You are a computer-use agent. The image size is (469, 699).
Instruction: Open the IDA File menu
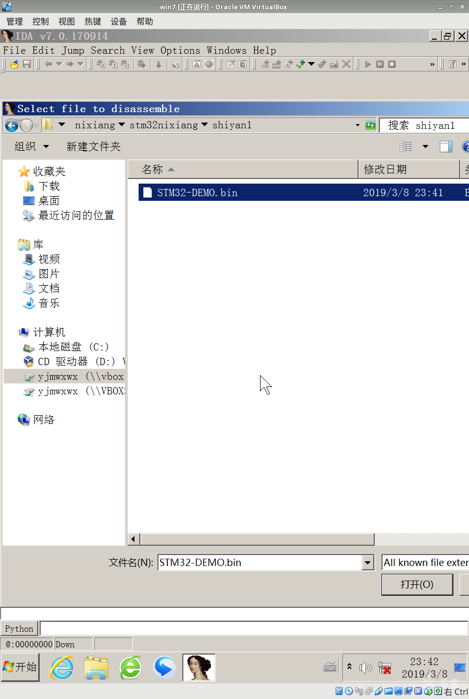click(x=14, y=51)
